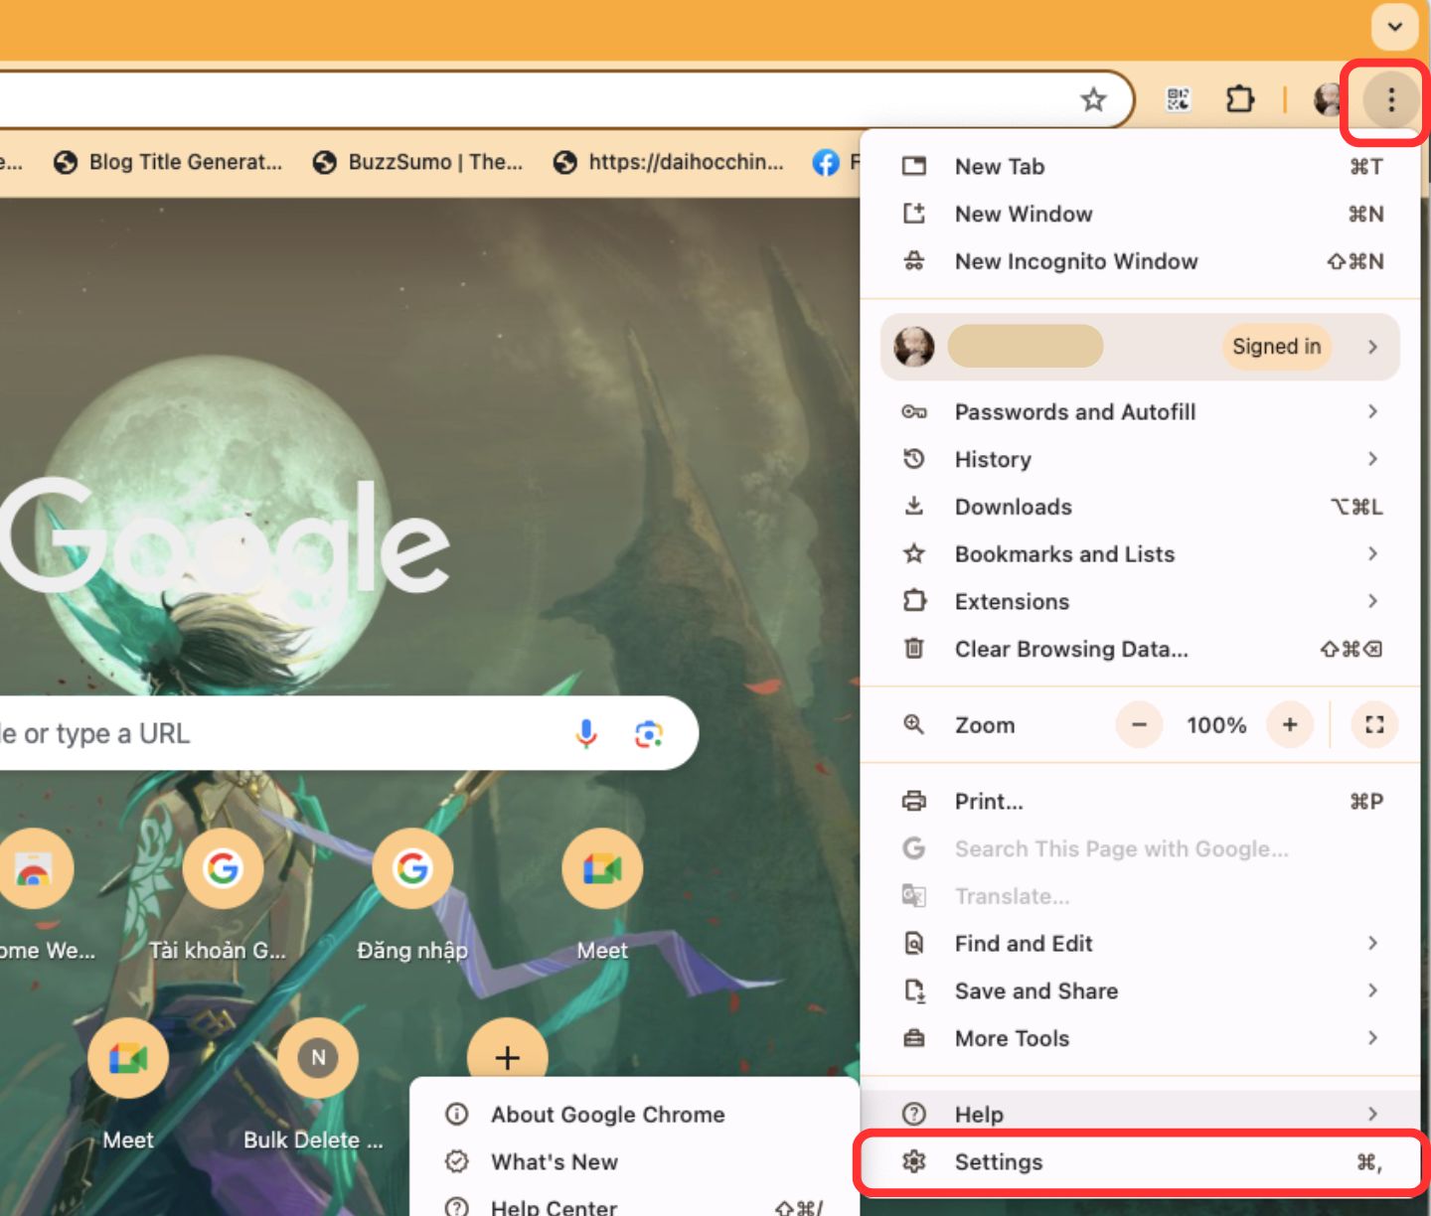
Task: Open a New Incognito Window
Action: (1141, 261)
